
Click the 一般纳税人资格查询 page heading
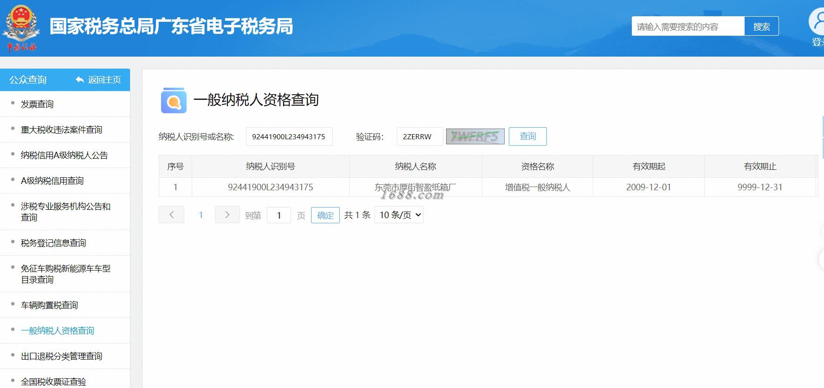tap(256, 100)
